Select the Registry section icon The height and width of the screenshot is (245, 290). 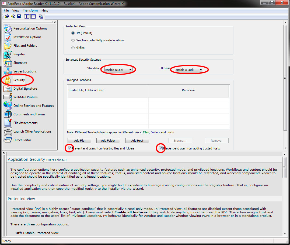point(8,54)
